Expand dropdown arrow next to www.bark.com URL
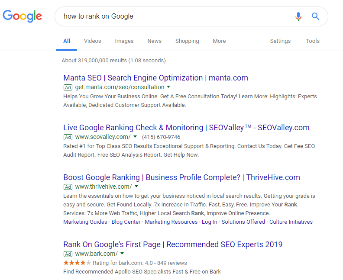This screenshot has width=343, height=280. (x=122, y=254)
